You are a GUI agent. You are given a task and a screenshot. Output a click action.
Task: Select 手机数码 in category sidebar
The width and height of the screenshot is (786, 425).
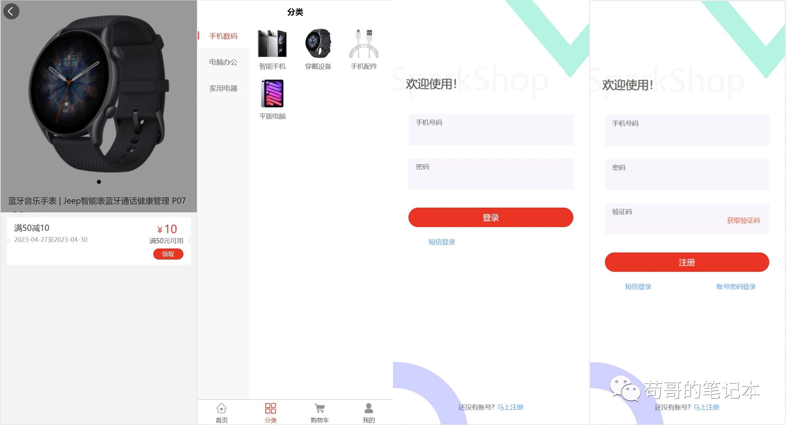tap(223, 36)
